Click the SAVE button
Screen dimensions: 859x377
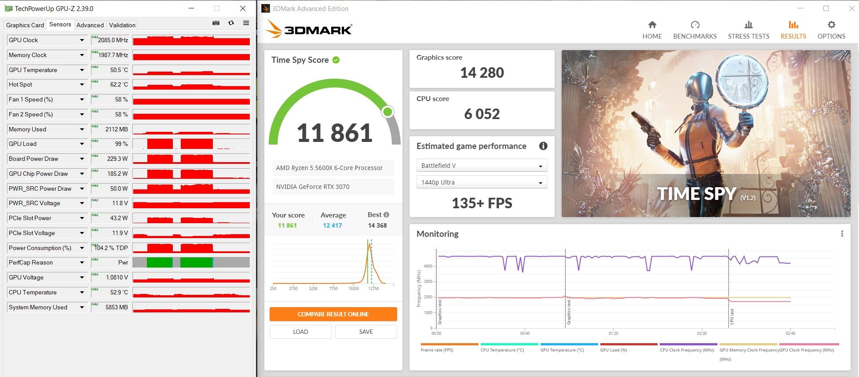tap(366, 332)
